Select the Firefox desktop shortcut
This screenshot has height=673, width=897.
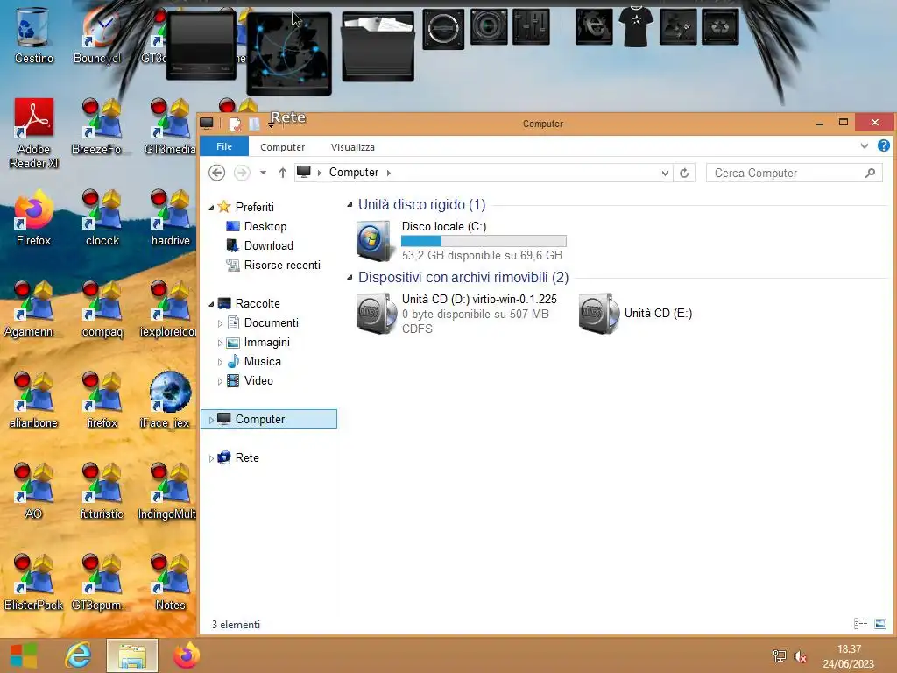[34, 218]
